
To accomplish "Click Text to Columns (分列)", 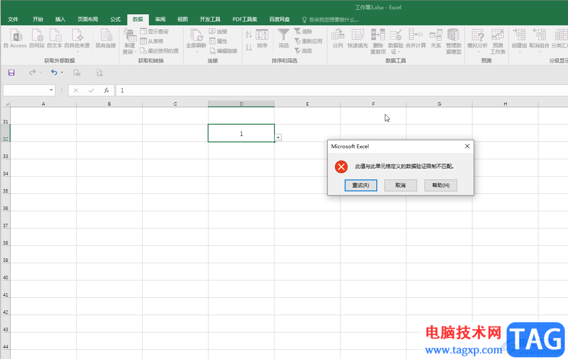I will (338, 38).
